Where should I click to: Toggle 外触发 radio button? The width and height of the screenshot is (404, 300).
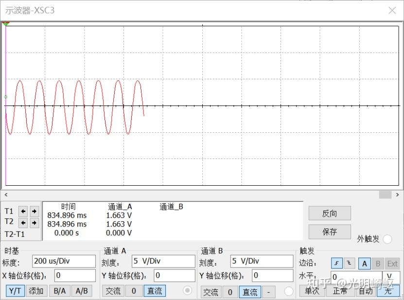pyautogui.click(x=387, y=239)
